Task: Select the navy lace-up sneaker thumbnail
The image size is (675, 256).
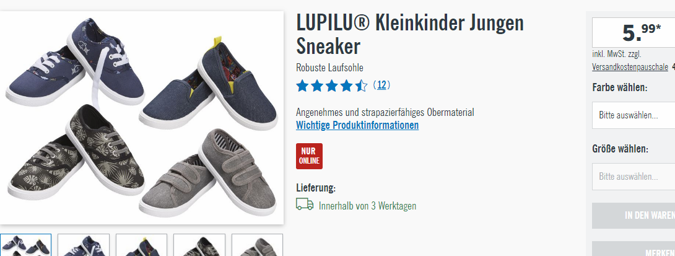Action: click(84, 245)
